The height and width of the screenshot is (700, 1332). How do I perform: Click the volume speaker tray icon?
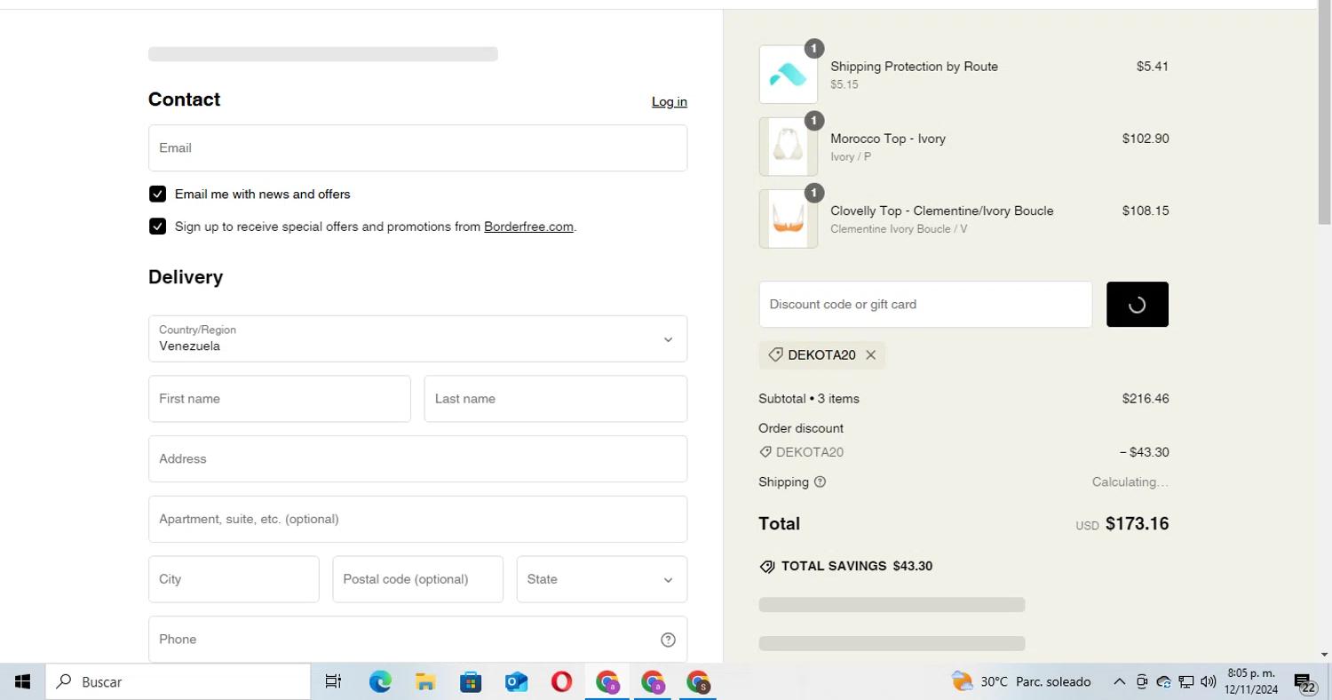coord(1208,682)
